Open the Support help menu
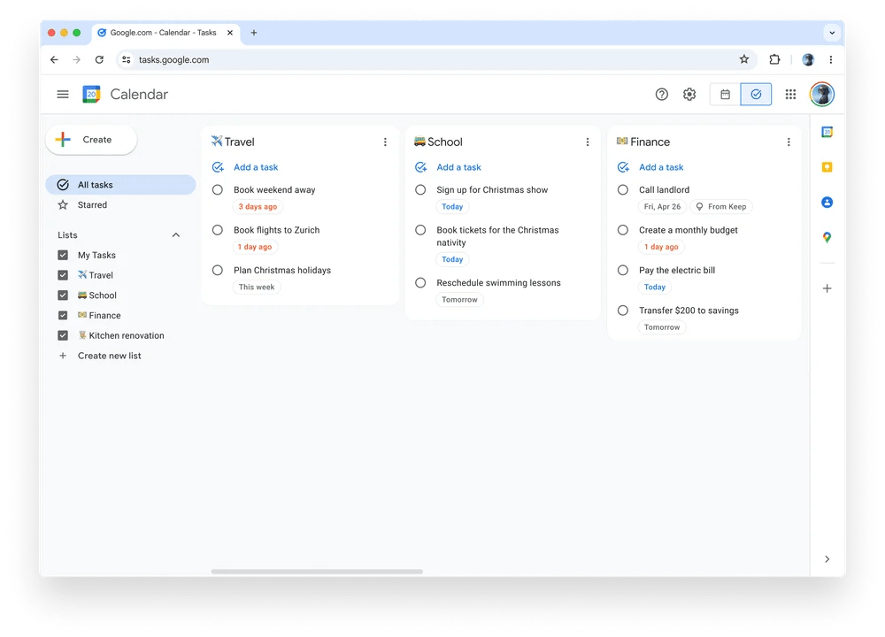Viewport: 885px width, 637px height. (x=661, y=94)
